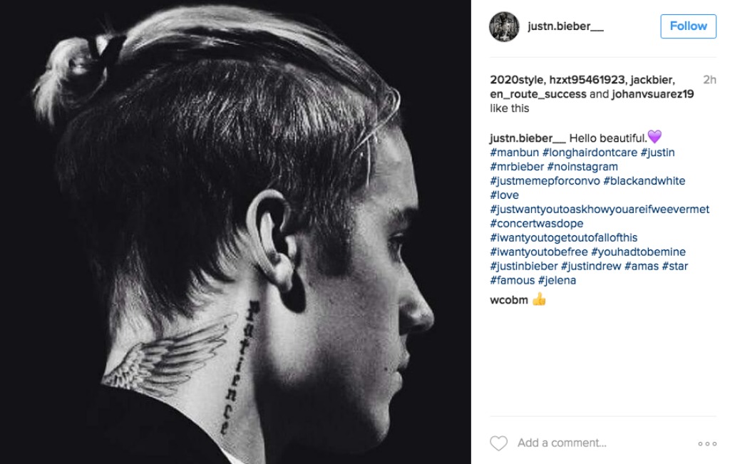Click the black and white post photo
This screenshot has height=464, width=730.
(235, 232)
